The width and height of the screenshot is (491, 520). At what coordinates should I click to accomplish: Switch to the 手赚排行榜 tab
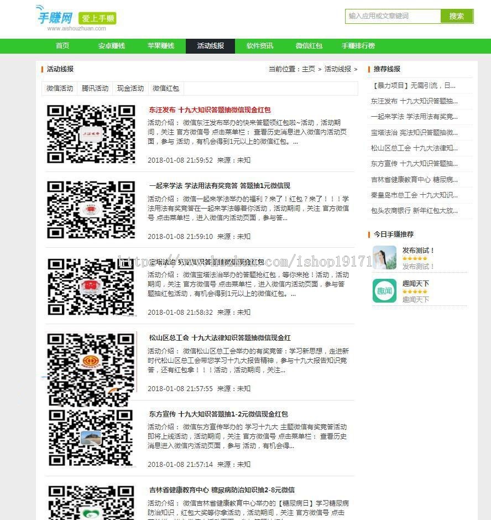(x=358, y=46)
